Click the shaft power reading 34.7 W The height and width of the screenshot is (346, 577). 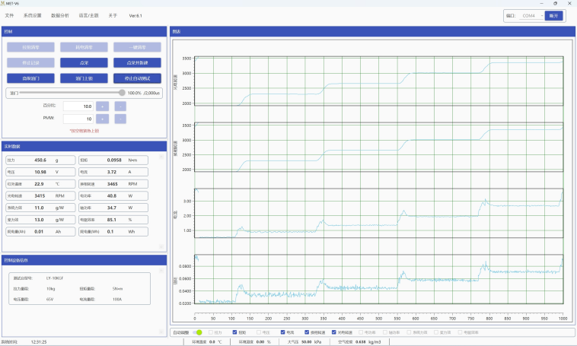113,208
